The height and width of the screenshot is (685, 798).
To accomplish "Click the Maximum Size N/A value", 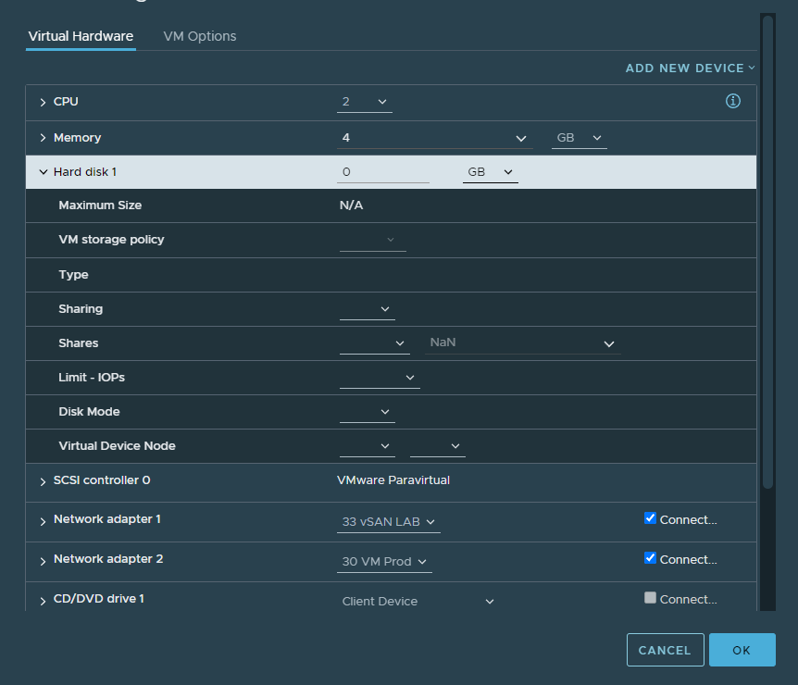I will point(351,205).
